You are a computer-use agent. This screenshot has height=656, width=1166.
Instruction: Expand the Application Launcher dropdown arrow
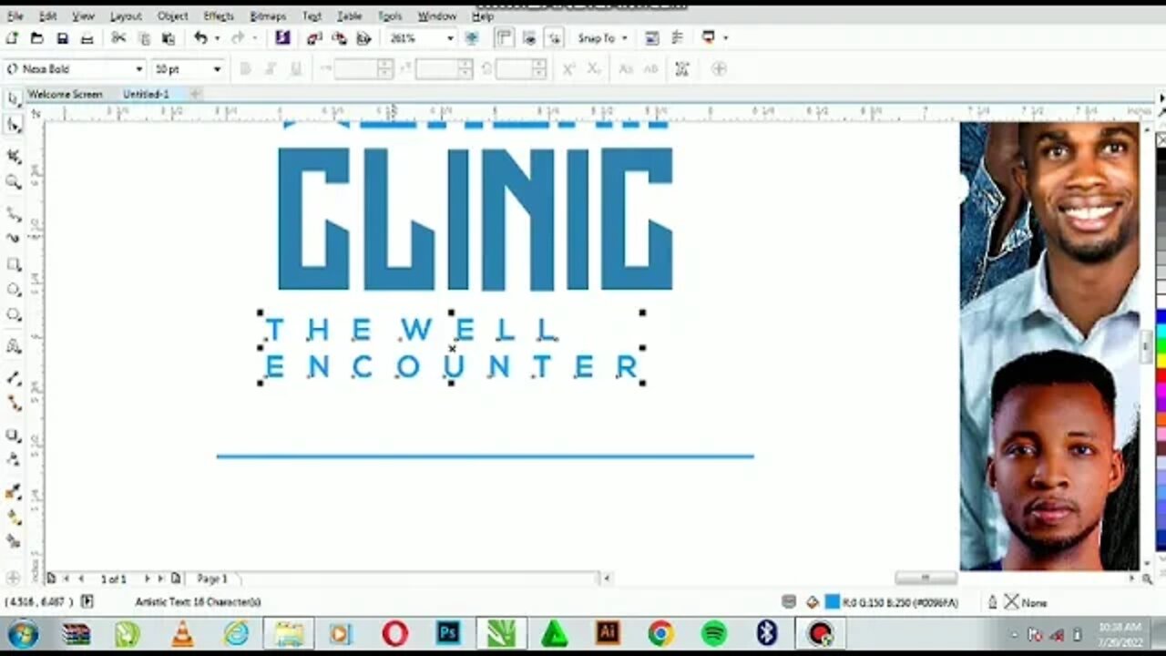pyautogui.click(x=726, y=38)
